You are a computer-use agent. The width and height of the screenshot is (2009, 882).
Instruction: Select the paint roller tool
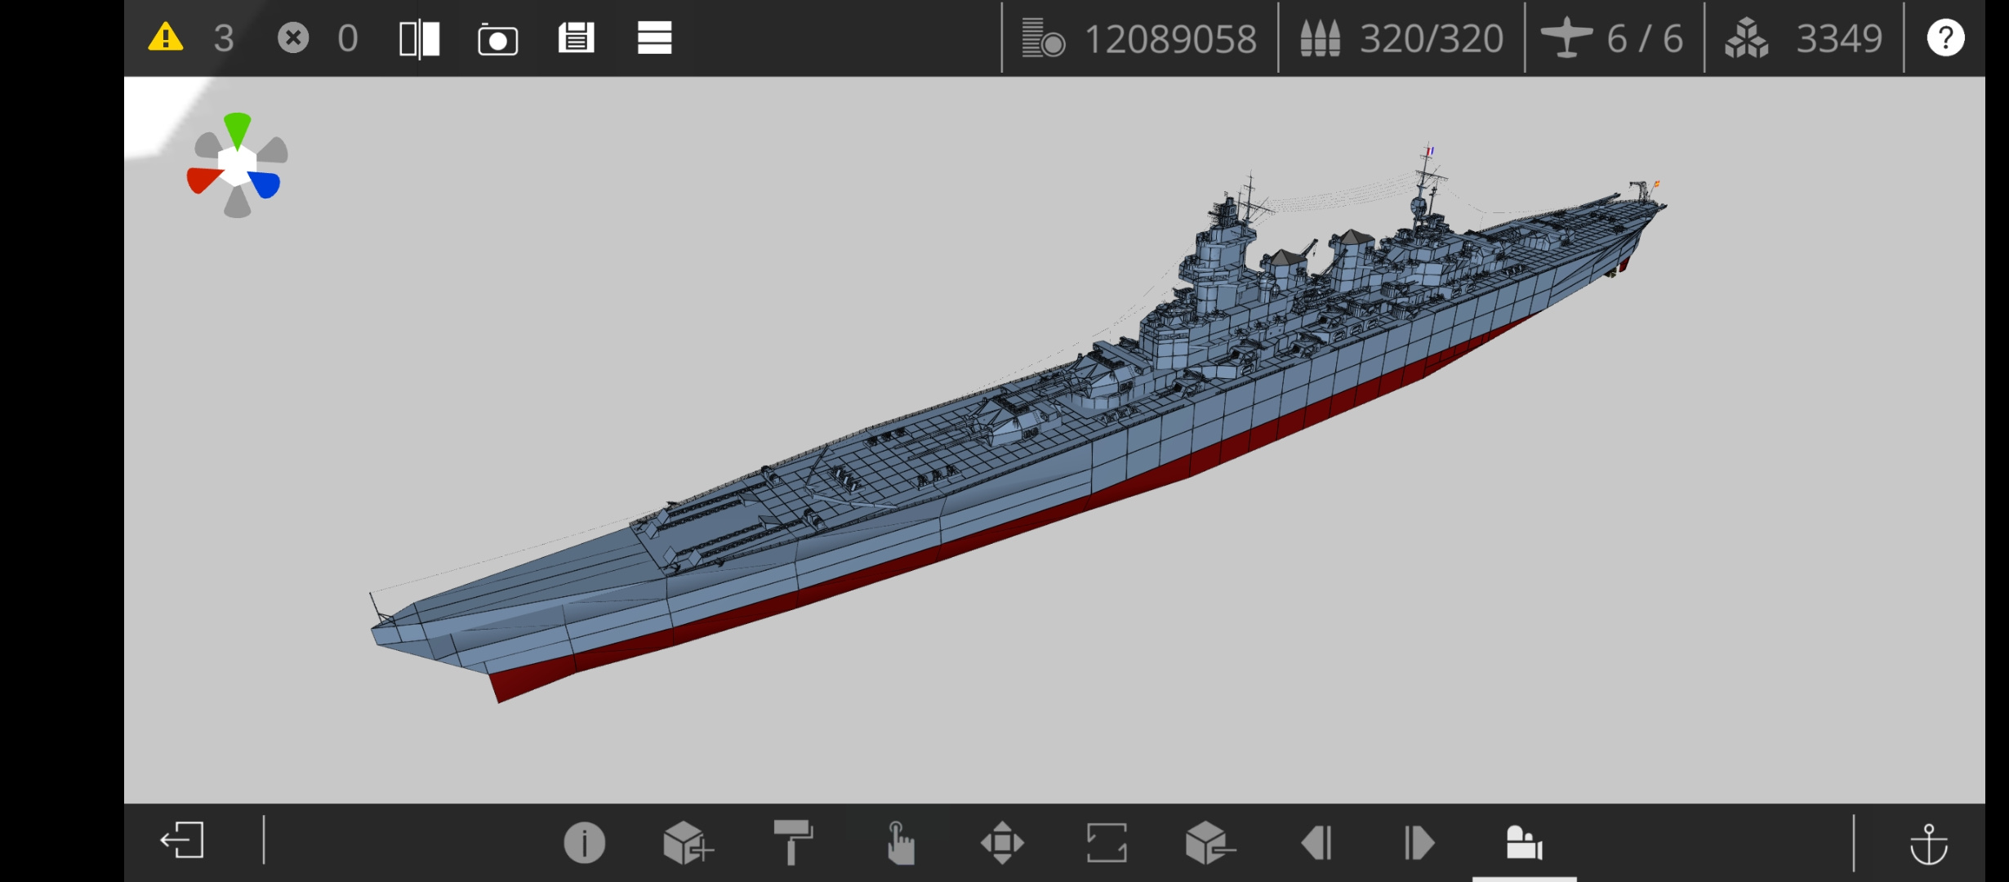click(x=792, y=842)
